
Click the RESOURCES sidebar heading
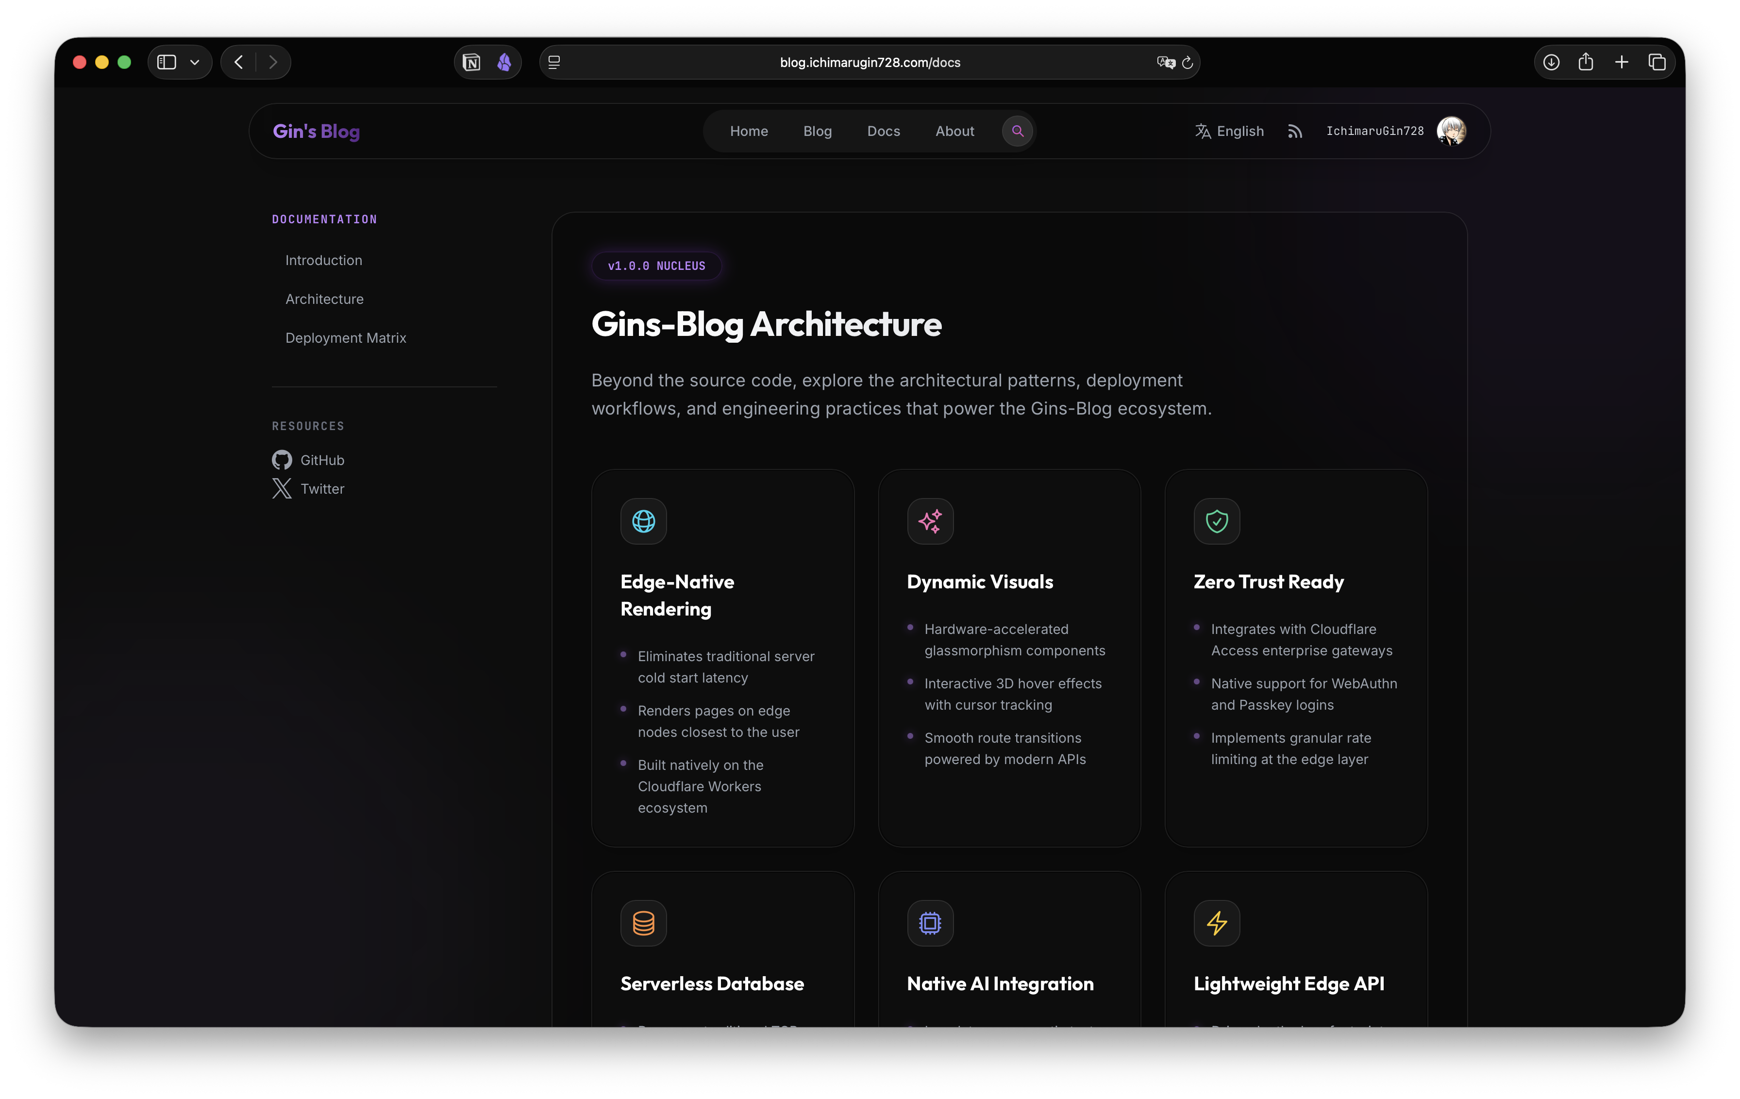point(308,426)
